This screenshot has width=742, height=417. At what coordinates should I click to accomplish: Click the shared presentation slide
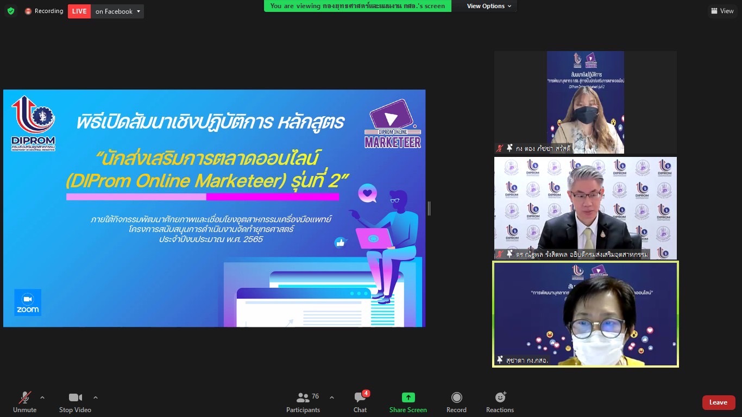214,208
